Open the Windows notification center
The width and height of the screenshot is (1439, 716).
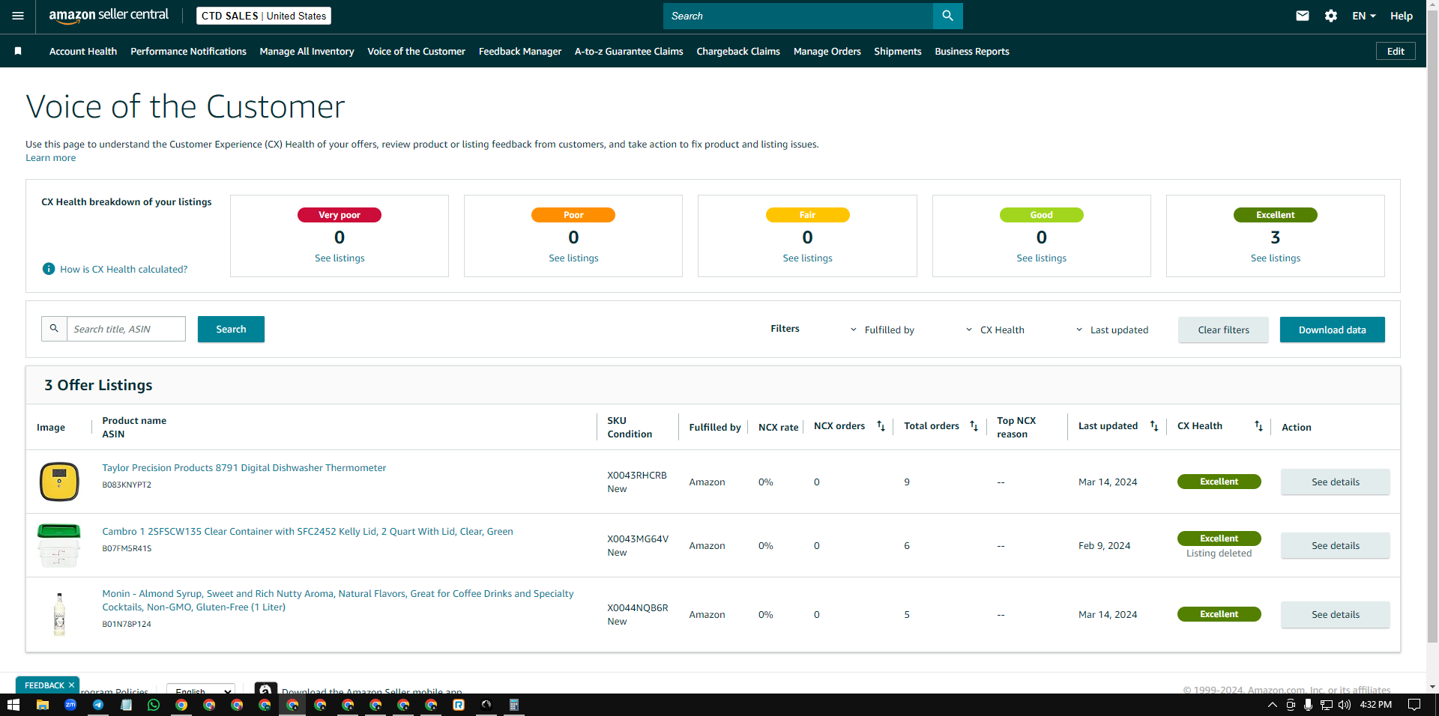1414,705
